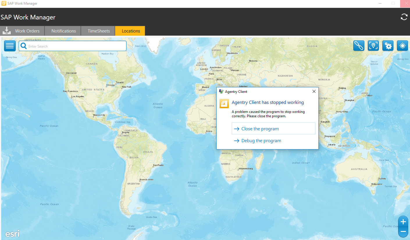410x240 pixels.
Task: Click the sync refresh icon in header
Action: (x=404, y=17)
